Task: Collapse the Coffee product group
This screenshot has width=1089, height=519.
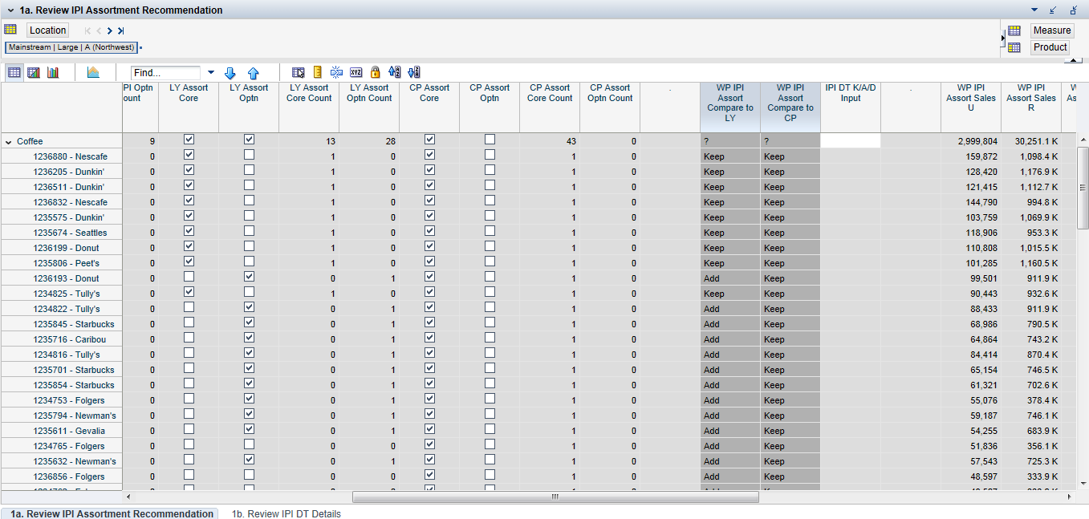Action: [8, 142]
